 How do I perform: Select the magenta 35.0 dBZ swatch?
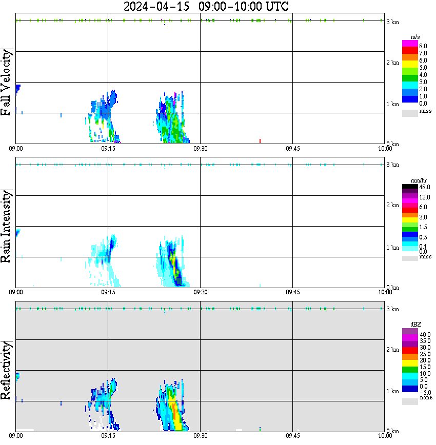(x=410, y=338)
